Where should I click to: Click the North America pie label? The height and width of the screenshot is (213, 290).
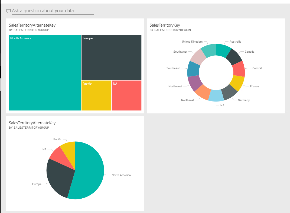tap(121, 175)
